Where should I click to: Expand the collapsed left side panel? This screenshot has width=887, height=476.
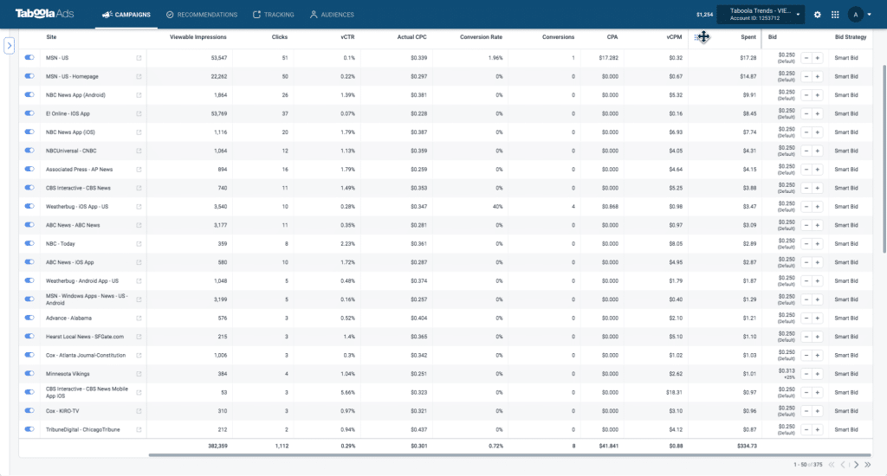coord(10,45)
